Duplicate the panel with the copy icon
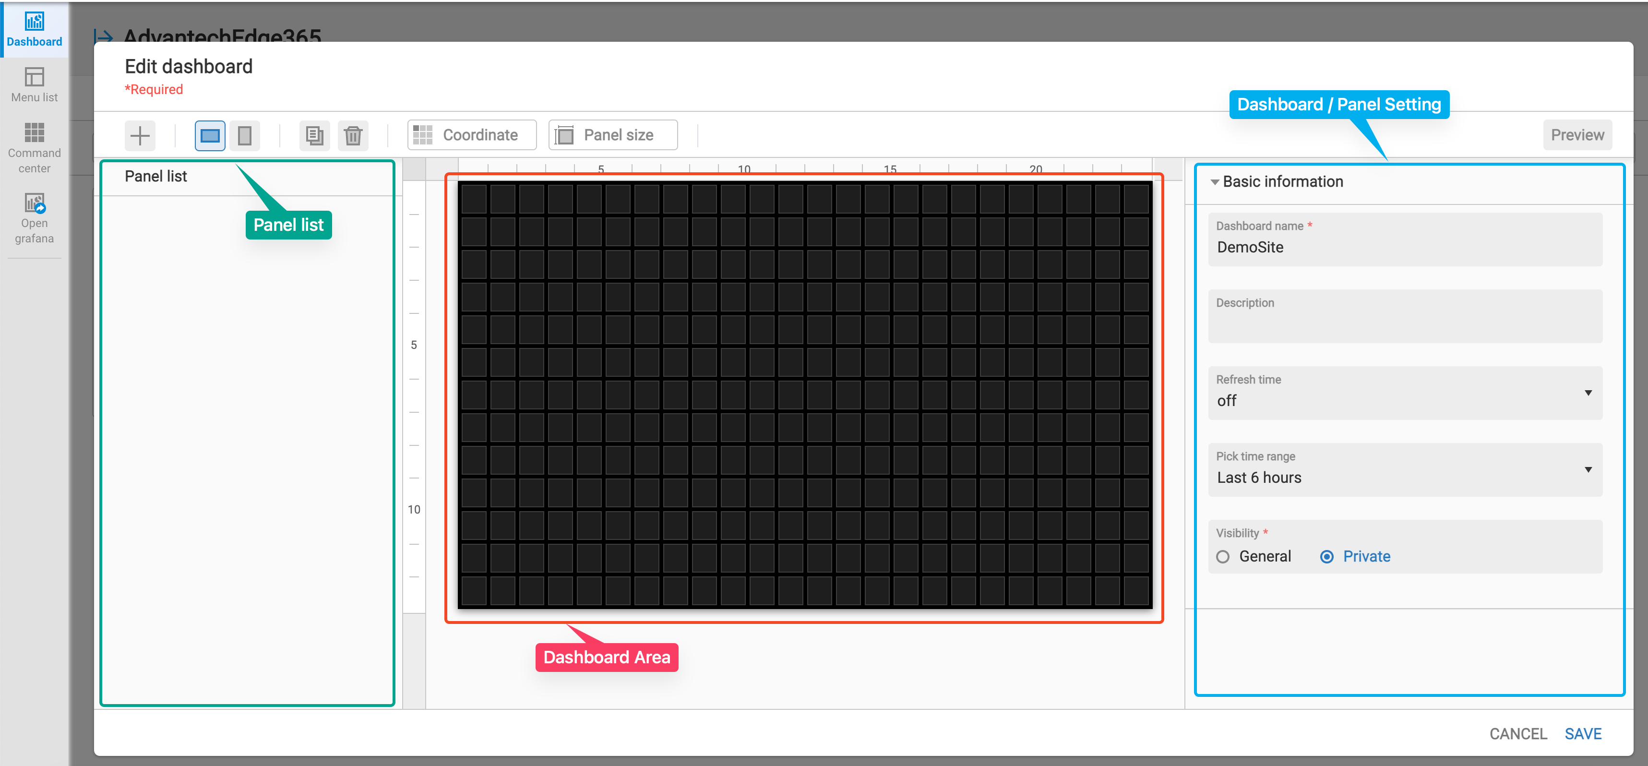This screenshot has height=766, width=1648. point(314,135)
